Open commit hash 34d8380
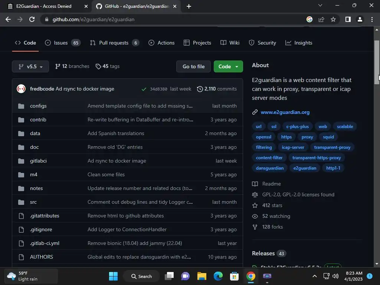 158,89
